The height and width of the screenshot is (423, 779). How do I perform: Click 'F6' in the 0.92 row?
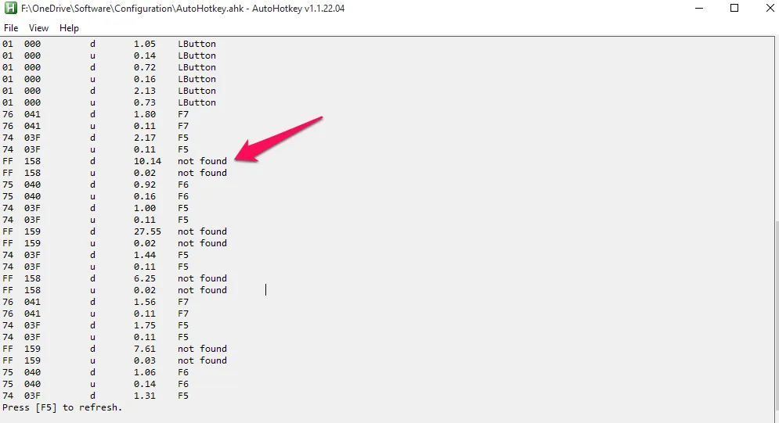183,185
